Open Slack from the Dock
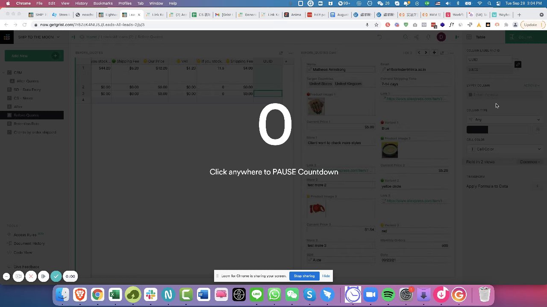Image resolution: width=547 pixels, height=307 pixels. pyautogui.click(x=150, y=295)
